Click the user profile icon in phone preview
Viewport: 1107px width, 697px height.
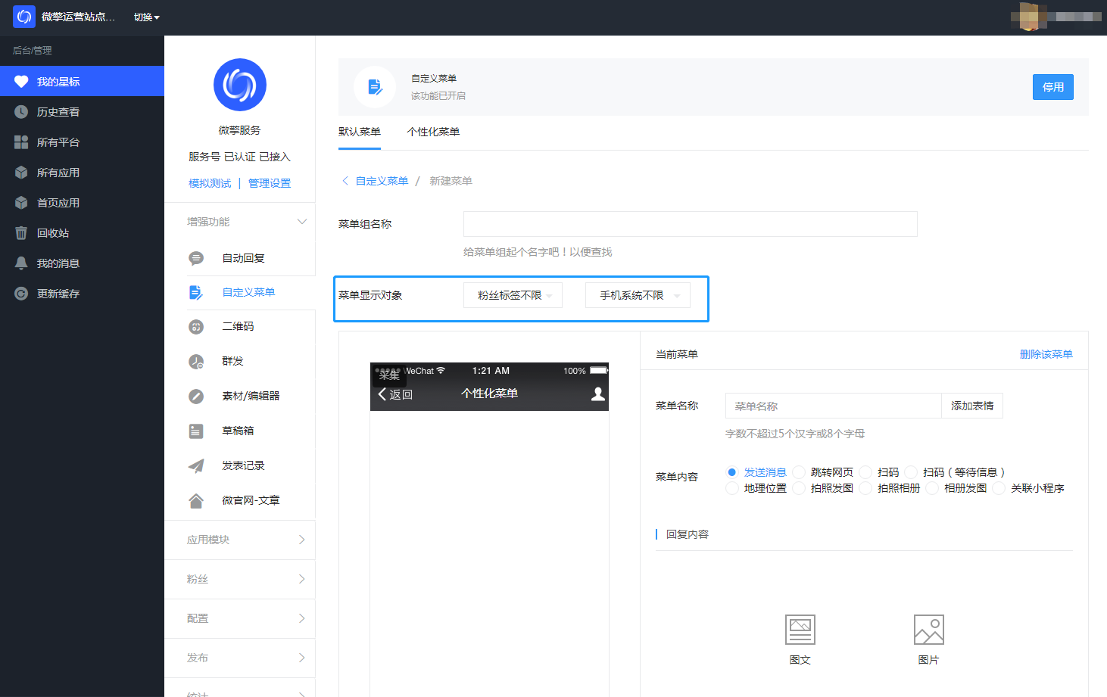point(598,394)
